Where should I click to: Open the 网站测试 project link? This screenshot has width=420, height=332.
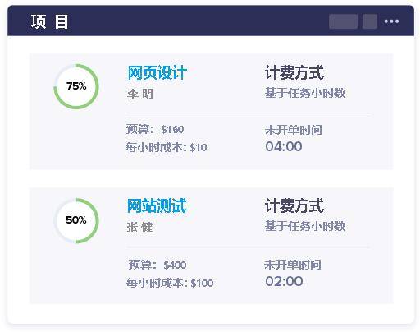click(157, 205)
